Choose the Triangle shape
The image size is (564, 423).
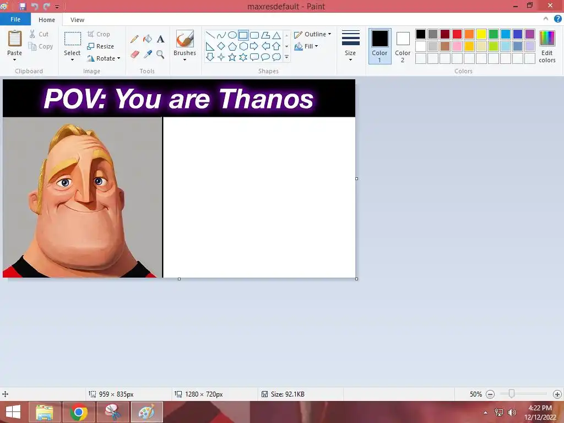click(276, 35)
